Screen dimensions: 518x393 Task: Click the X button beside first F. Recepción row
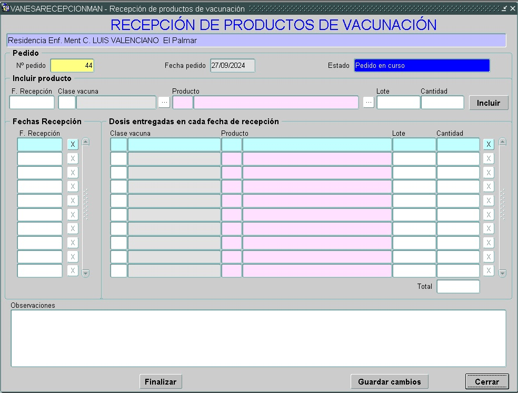coord(73,144)
